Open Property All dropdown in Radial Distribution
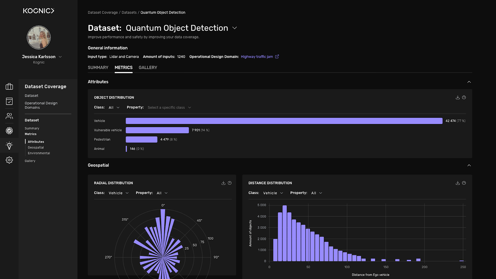The height and width of the screenshot is (279, 496). [x=162, y=193]
